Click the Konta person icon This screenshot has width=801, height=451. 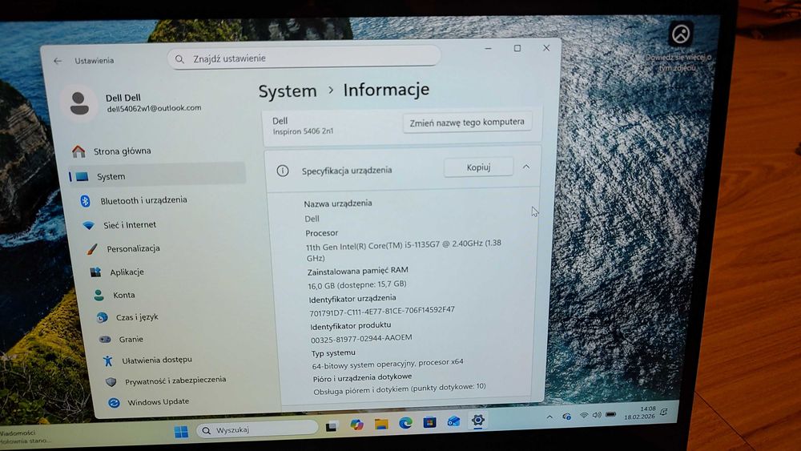(x=99, y=295)
